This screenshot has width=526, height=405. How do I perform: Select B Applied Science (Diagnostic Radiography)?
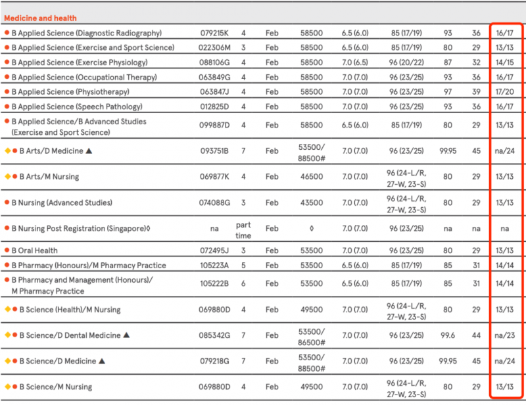(87, 34)
